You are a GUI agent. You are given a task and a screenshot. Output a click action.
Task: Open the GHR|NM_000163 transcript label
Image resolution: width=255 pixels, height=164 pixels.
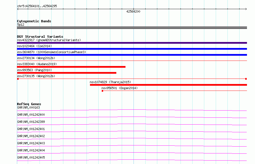(28, 107)
